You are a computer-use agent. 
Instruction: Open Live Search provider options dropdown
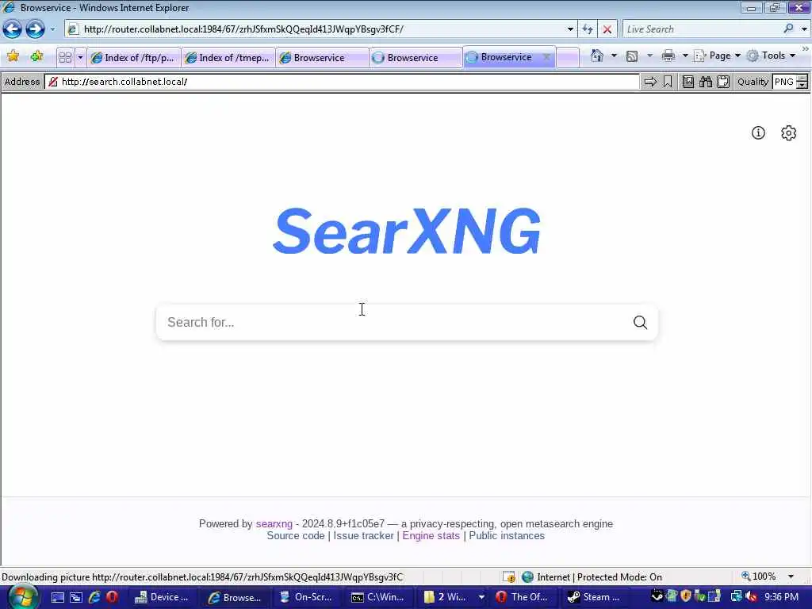tap(804, 29)
